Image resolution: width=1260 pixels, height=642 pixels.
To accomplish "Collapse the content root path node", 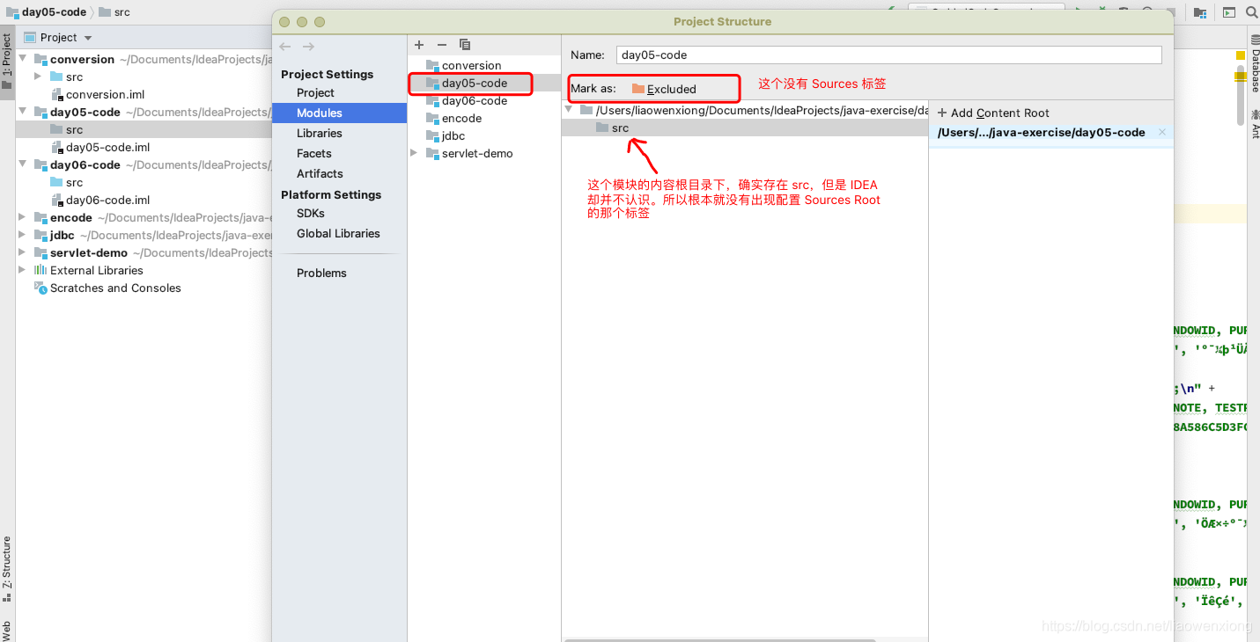I will coord(569,110).
